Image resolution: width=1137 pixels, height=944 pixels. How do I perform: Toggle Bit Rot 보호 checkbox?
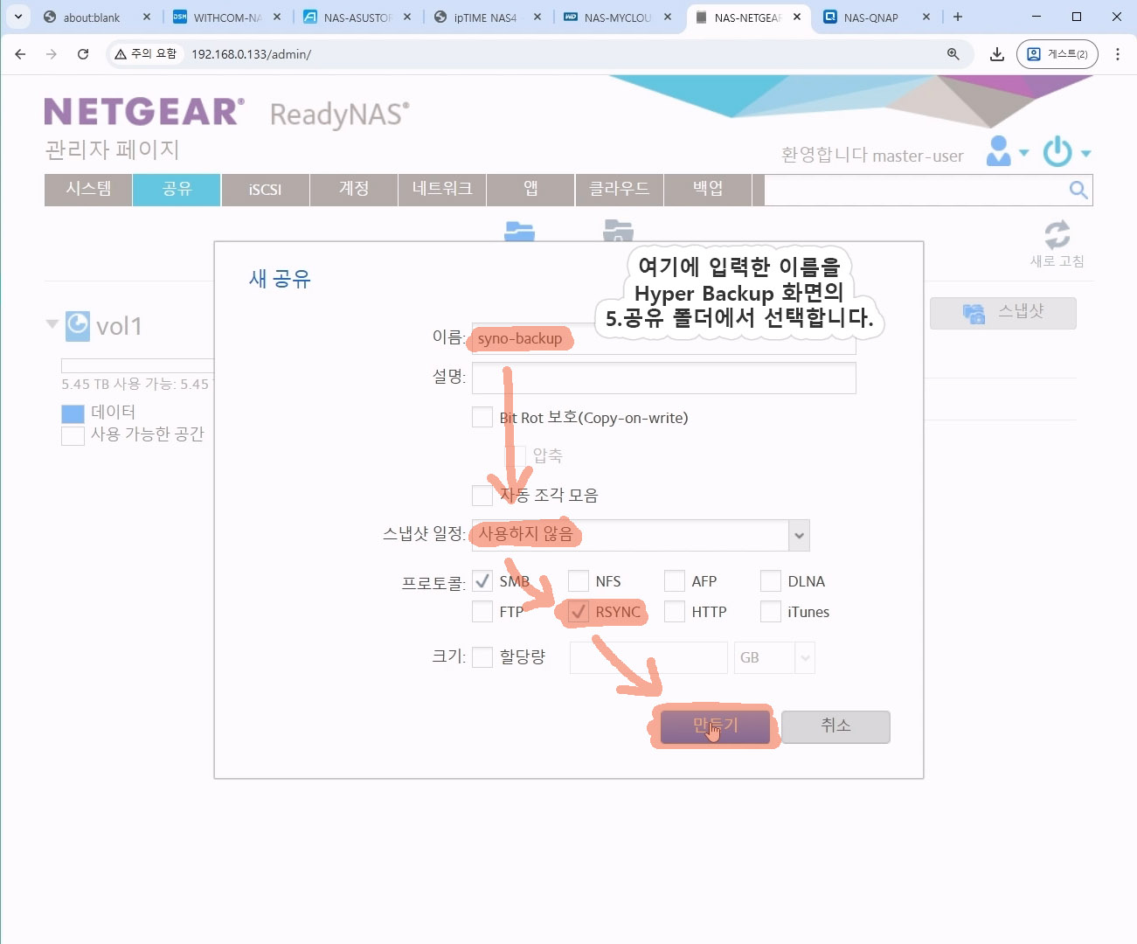coord(482,418)
